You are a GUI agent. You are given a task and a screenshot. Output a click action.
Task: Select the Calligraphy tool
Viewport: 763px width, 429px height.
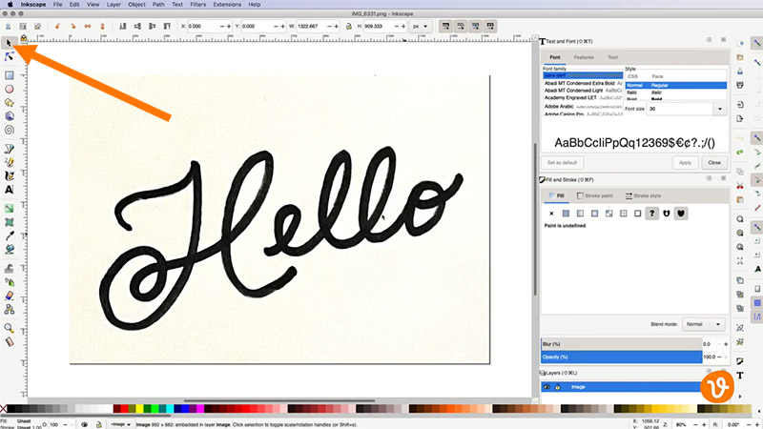(x=9, y=175)
